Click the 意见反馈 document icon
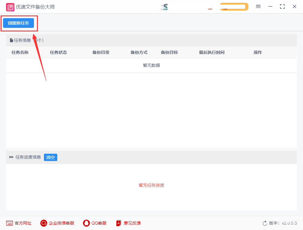The height and width of the screenshot is (230, 303). [x=119, y=223]
